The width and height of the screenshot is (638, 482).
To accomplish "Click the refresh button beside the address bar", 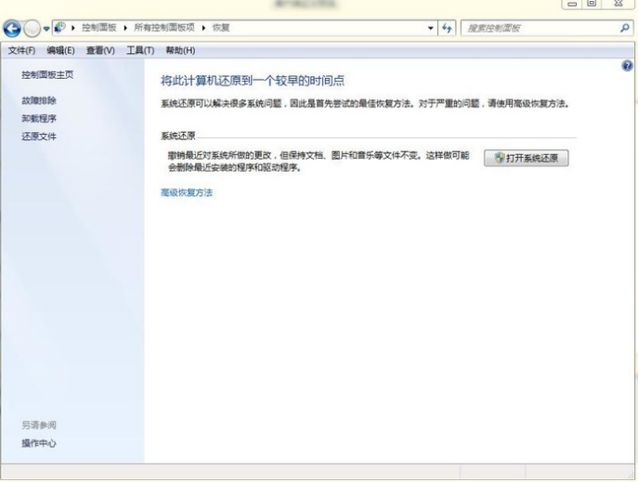I will 449,29.
